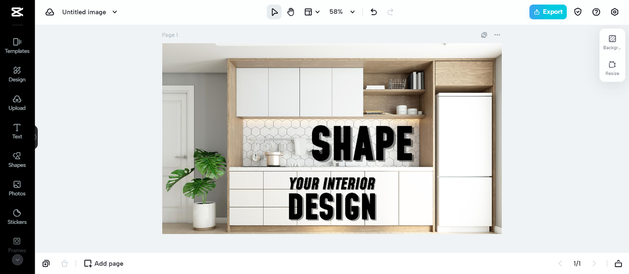Screen dimensions: 629x274
Task: Open the Text panel
Action: click(17, 131)
